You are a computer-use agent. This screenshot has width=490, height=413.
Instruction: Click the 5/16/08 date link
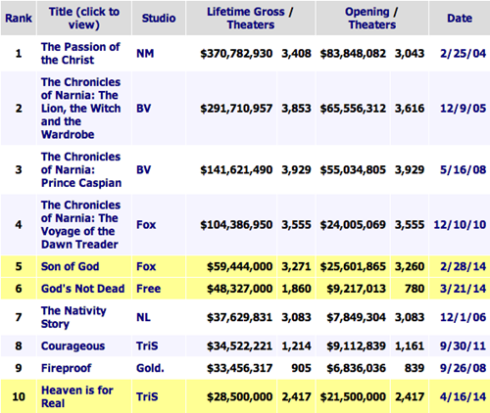[x=463, y=169]
